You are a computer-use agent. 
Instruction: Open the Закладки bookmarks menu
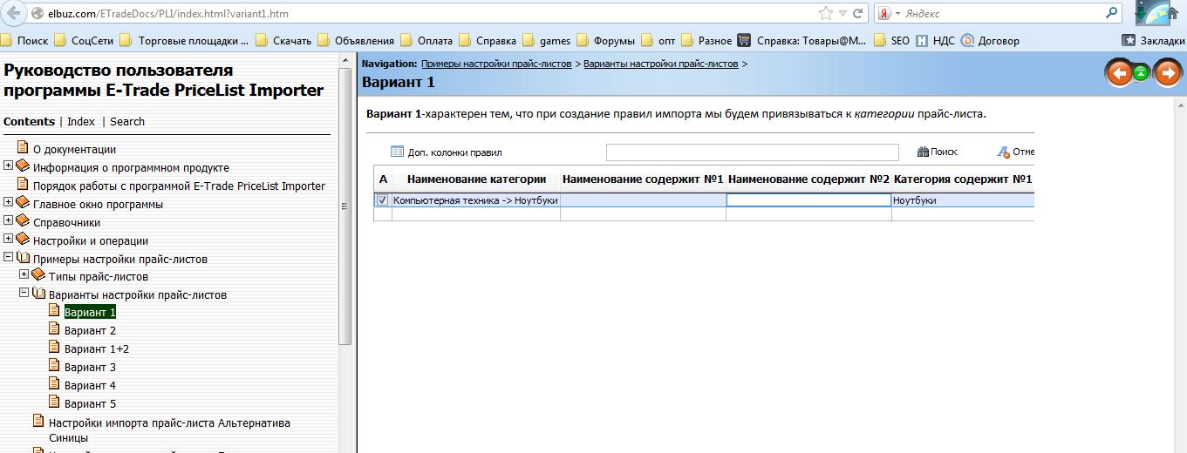[x=1153, y=40]
